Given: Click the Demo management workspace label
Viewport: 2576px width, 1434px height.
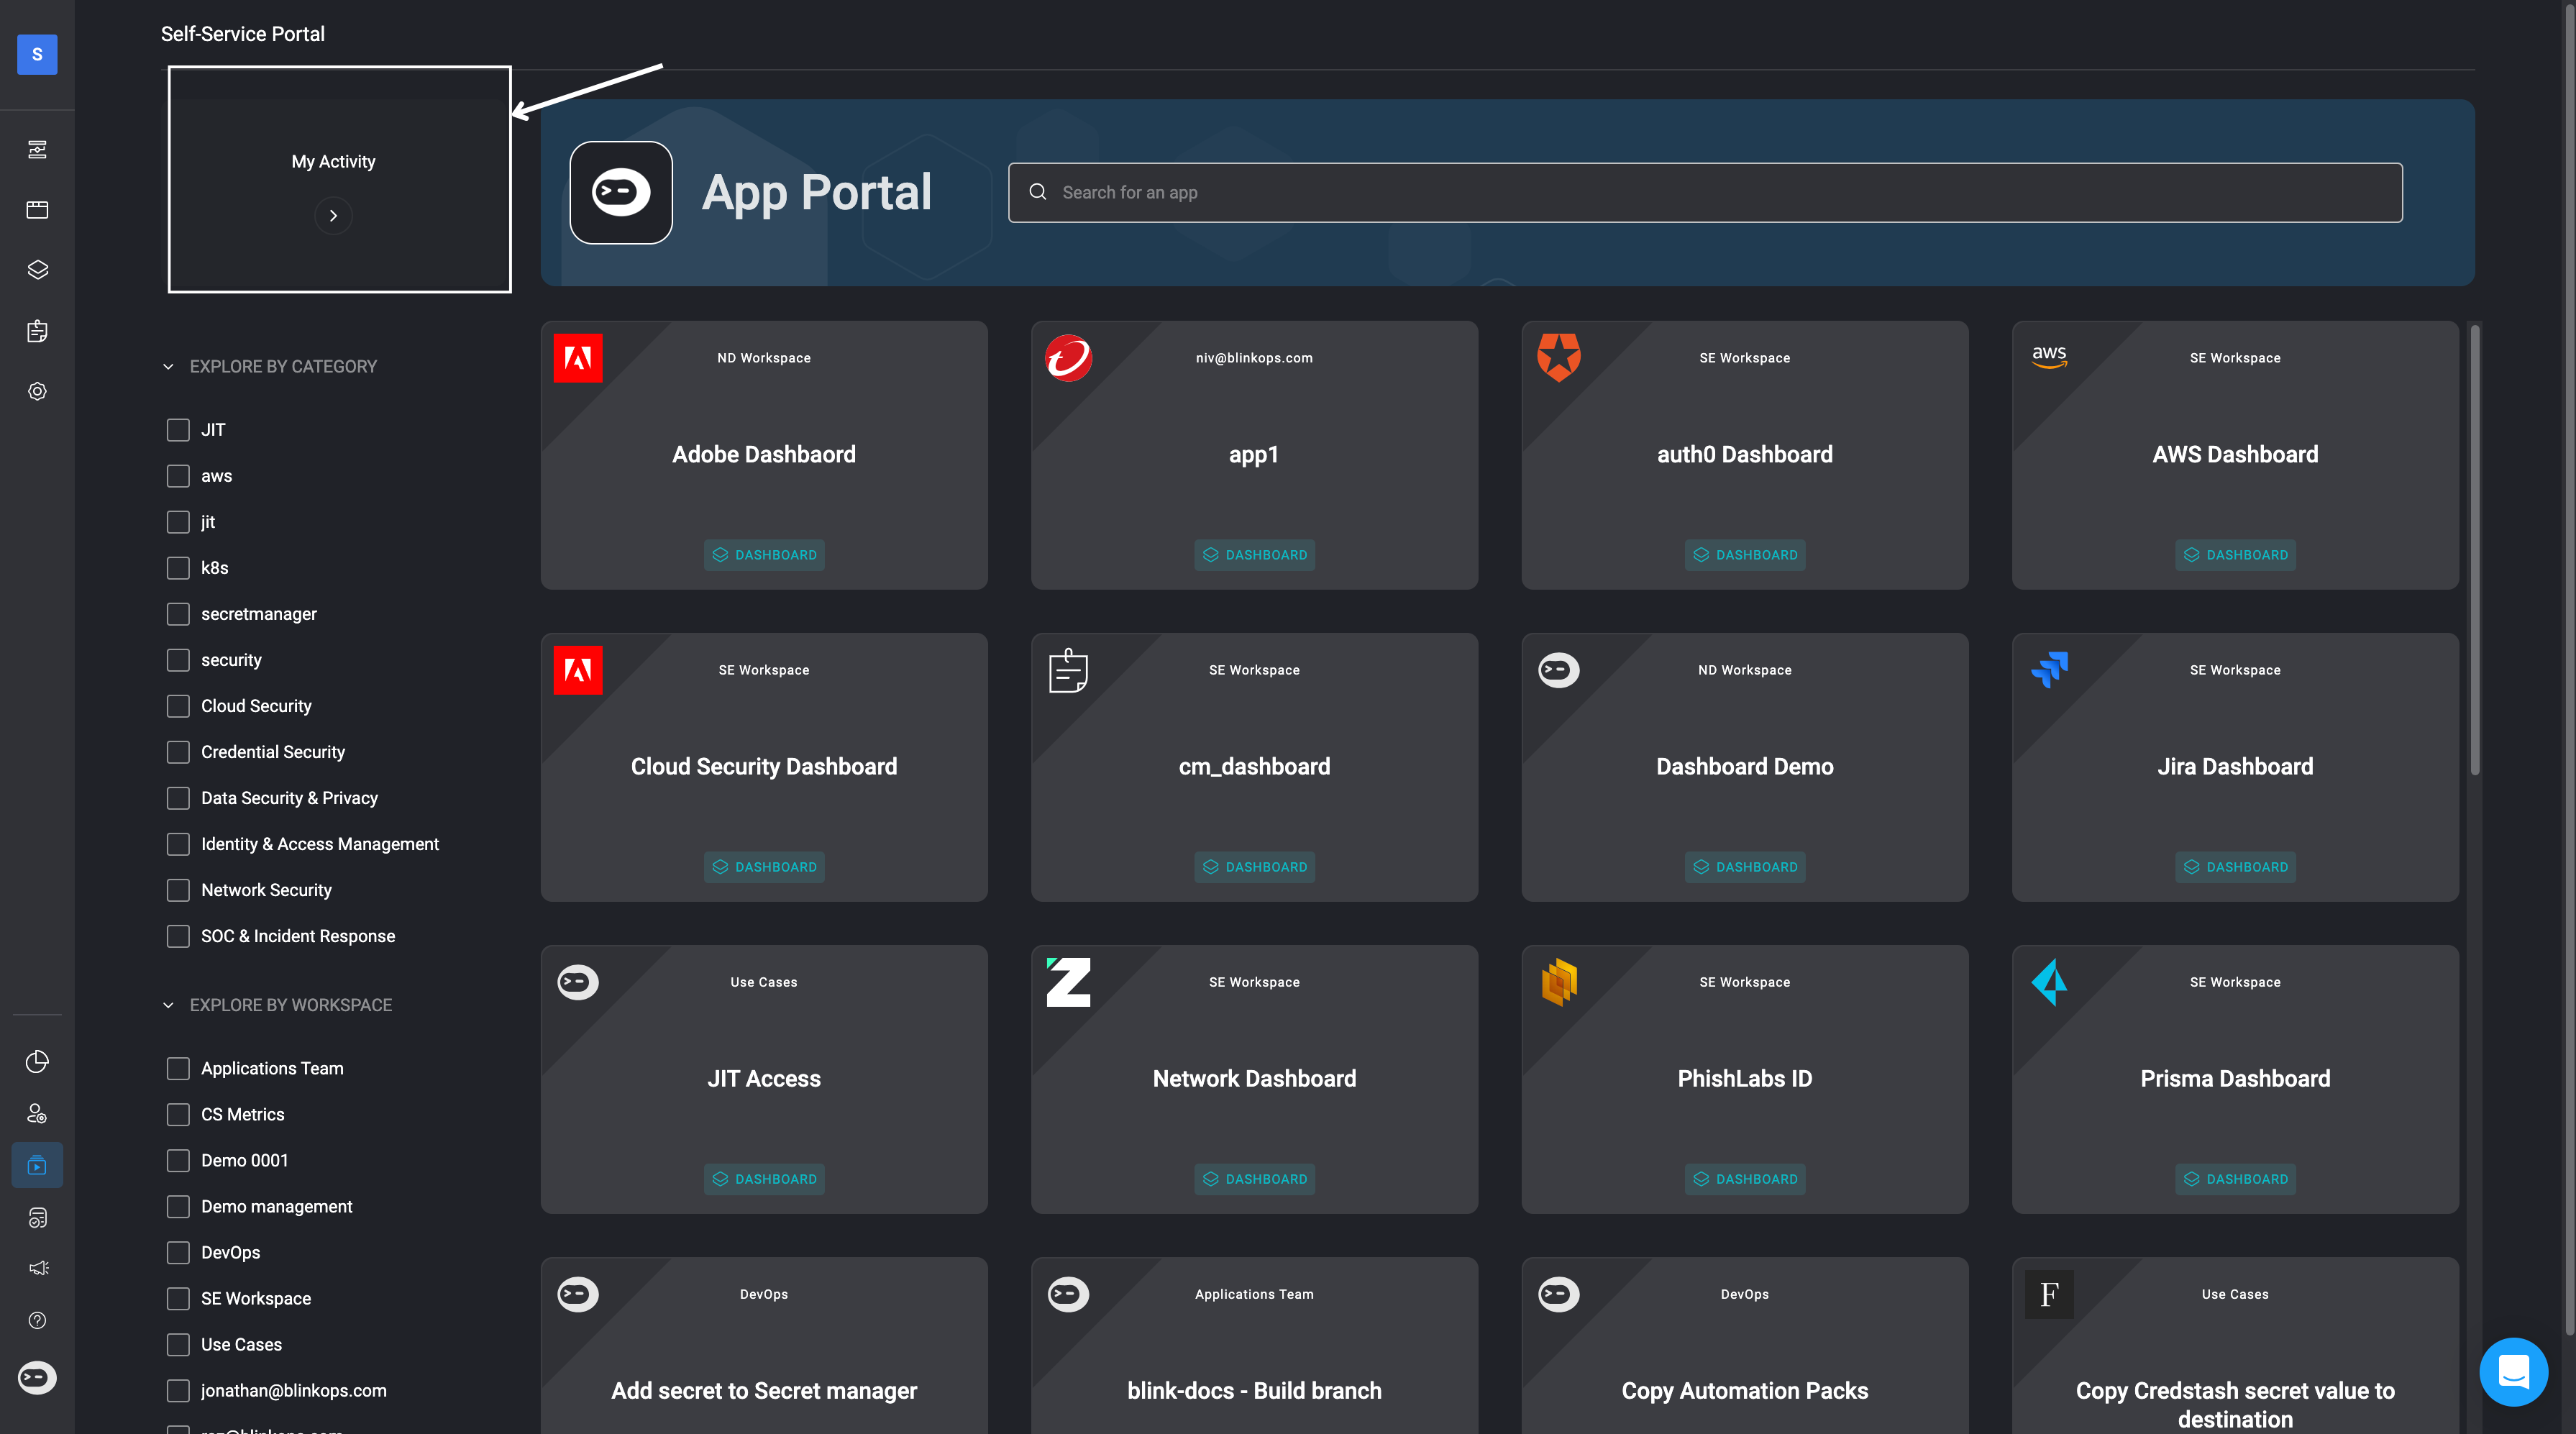Looking at the screenshot, I should pos(276,1206).
